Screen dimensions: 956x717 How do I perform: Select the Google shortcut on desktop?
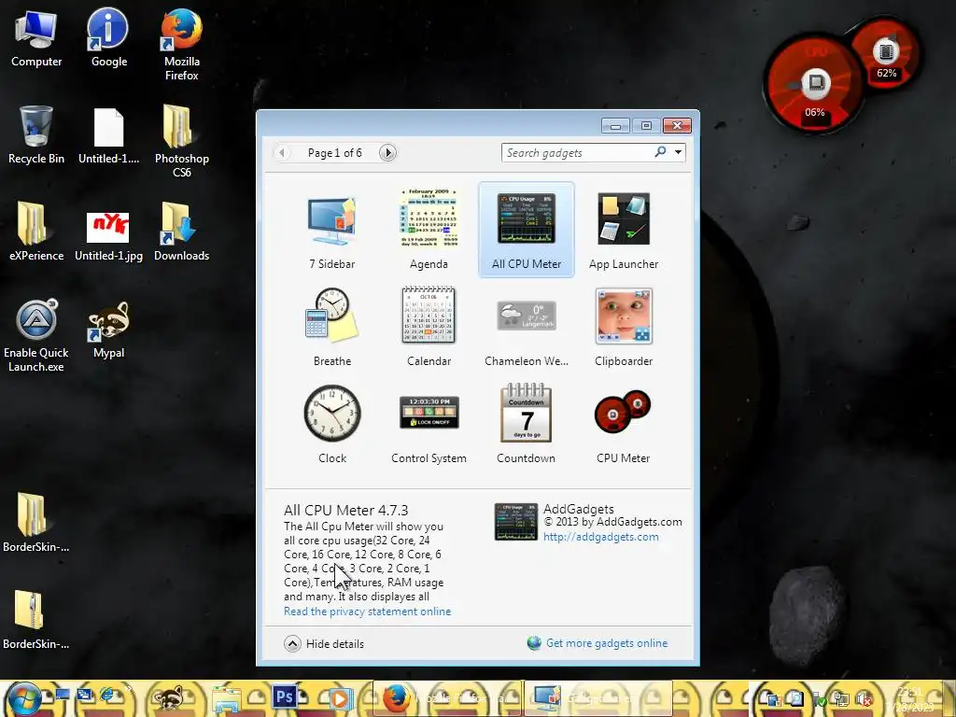click(x=108, y=39)
